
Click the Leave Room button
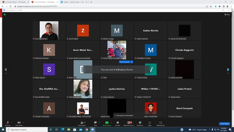point(224,124)
